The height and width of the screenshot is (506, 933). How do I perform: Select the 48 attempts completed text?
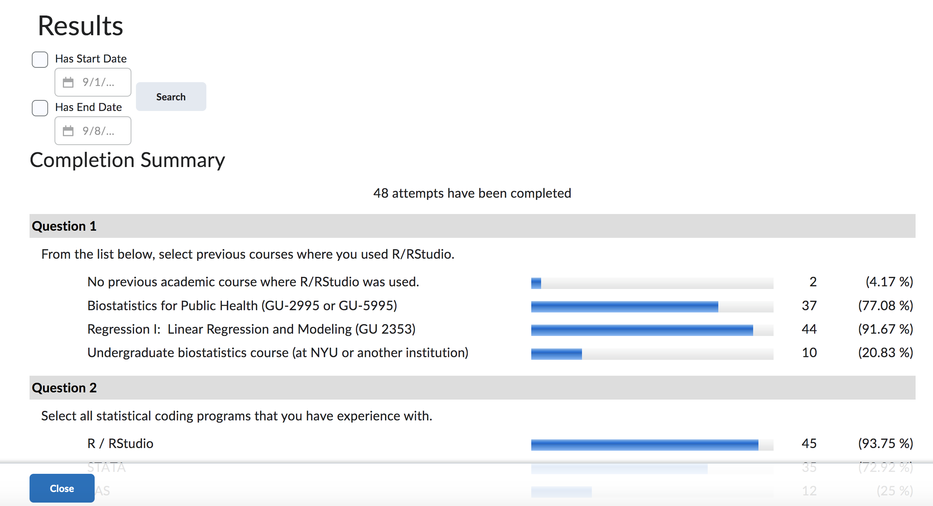(472, 193)
